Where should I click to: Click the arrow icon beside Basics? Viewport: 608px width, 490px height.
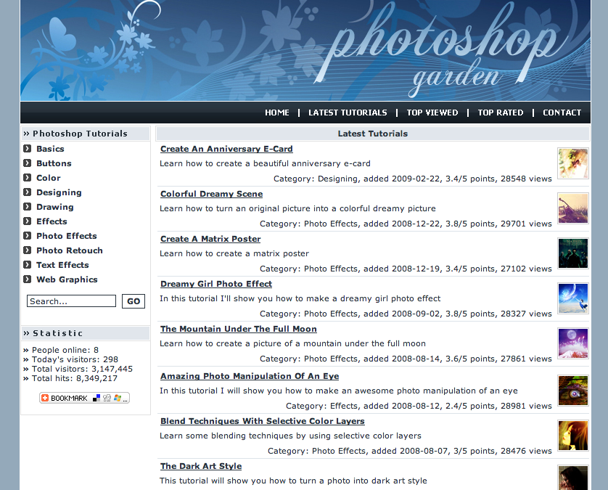(27, 149)
